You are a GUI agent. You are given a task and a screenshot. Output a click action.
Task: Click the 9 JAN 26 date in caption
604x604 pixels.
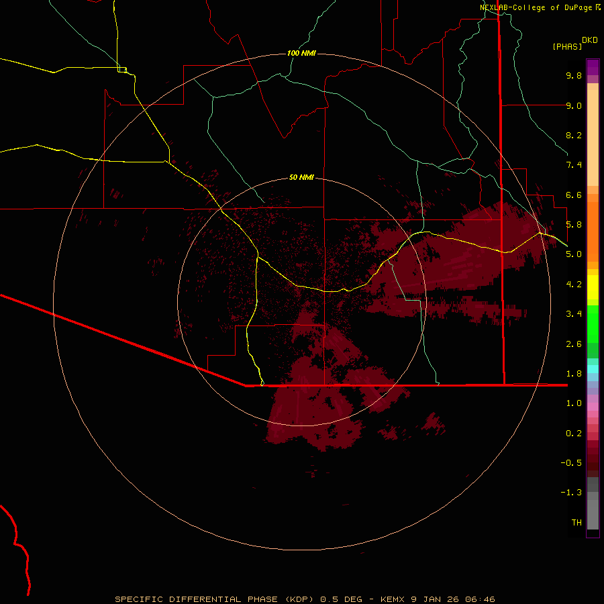(x=436, y=599)
